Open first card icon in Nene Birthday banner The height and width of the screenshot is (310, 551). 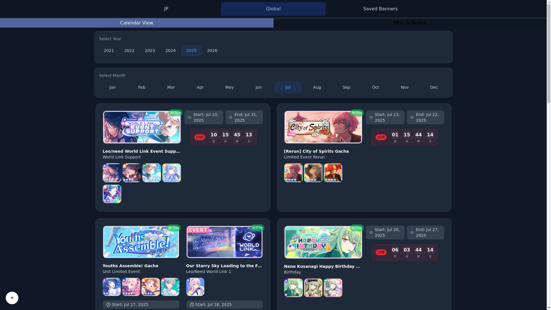[x=293, y=288]
